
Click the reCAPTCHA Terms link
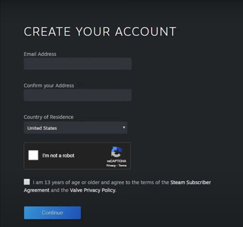(x=123, y=166)
